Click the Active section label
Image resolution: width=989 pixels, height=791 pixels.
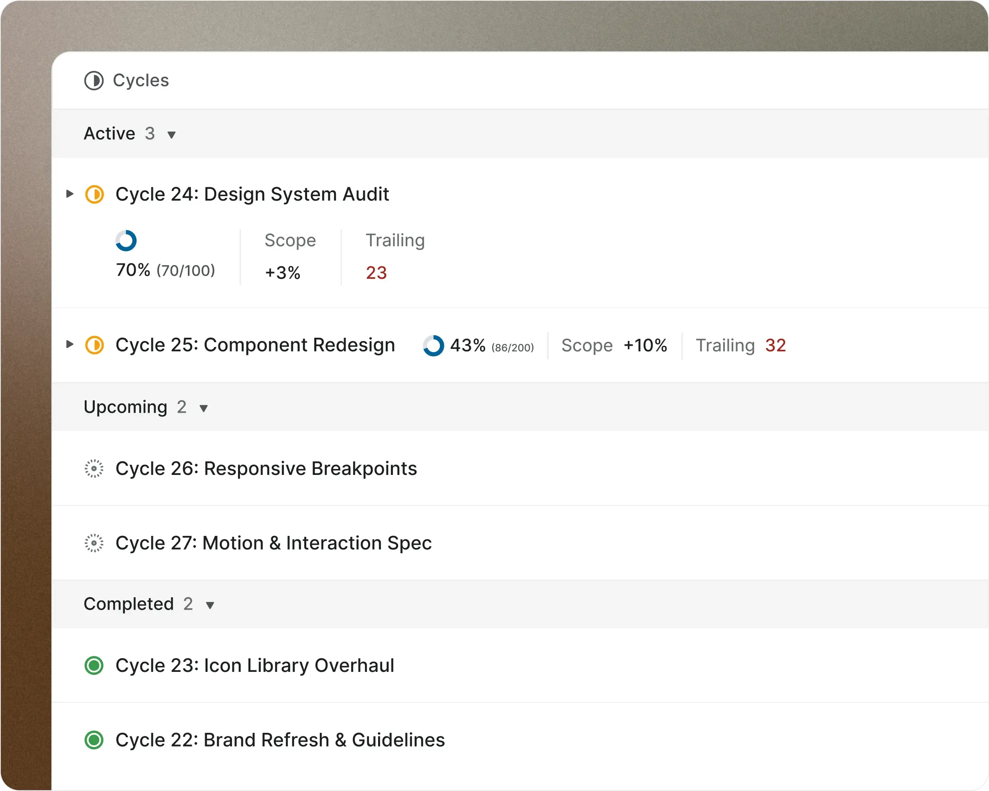(x=110, y=134)
